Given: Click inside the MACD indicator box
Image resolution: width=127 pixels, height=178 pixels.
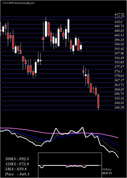Looking at the screenshot, I should pyautogui.click(x=70, y=165).
